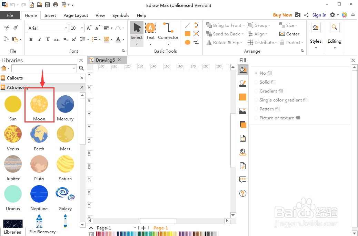Click the Print icon in quick access toolbar

click(56, 5)
